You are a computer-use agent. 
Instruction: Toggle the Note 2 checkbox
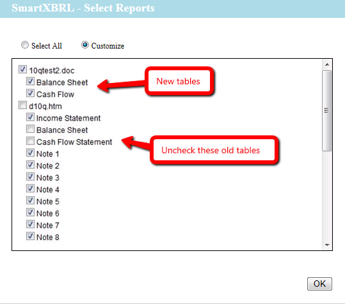(x=30, y=165)
